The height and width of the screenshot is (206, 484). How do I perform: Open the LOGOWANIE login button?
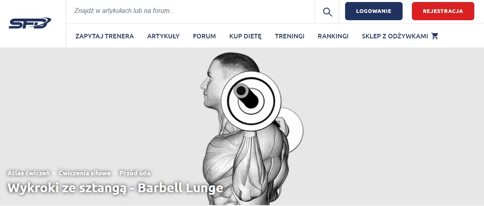(x=373, y=11)
